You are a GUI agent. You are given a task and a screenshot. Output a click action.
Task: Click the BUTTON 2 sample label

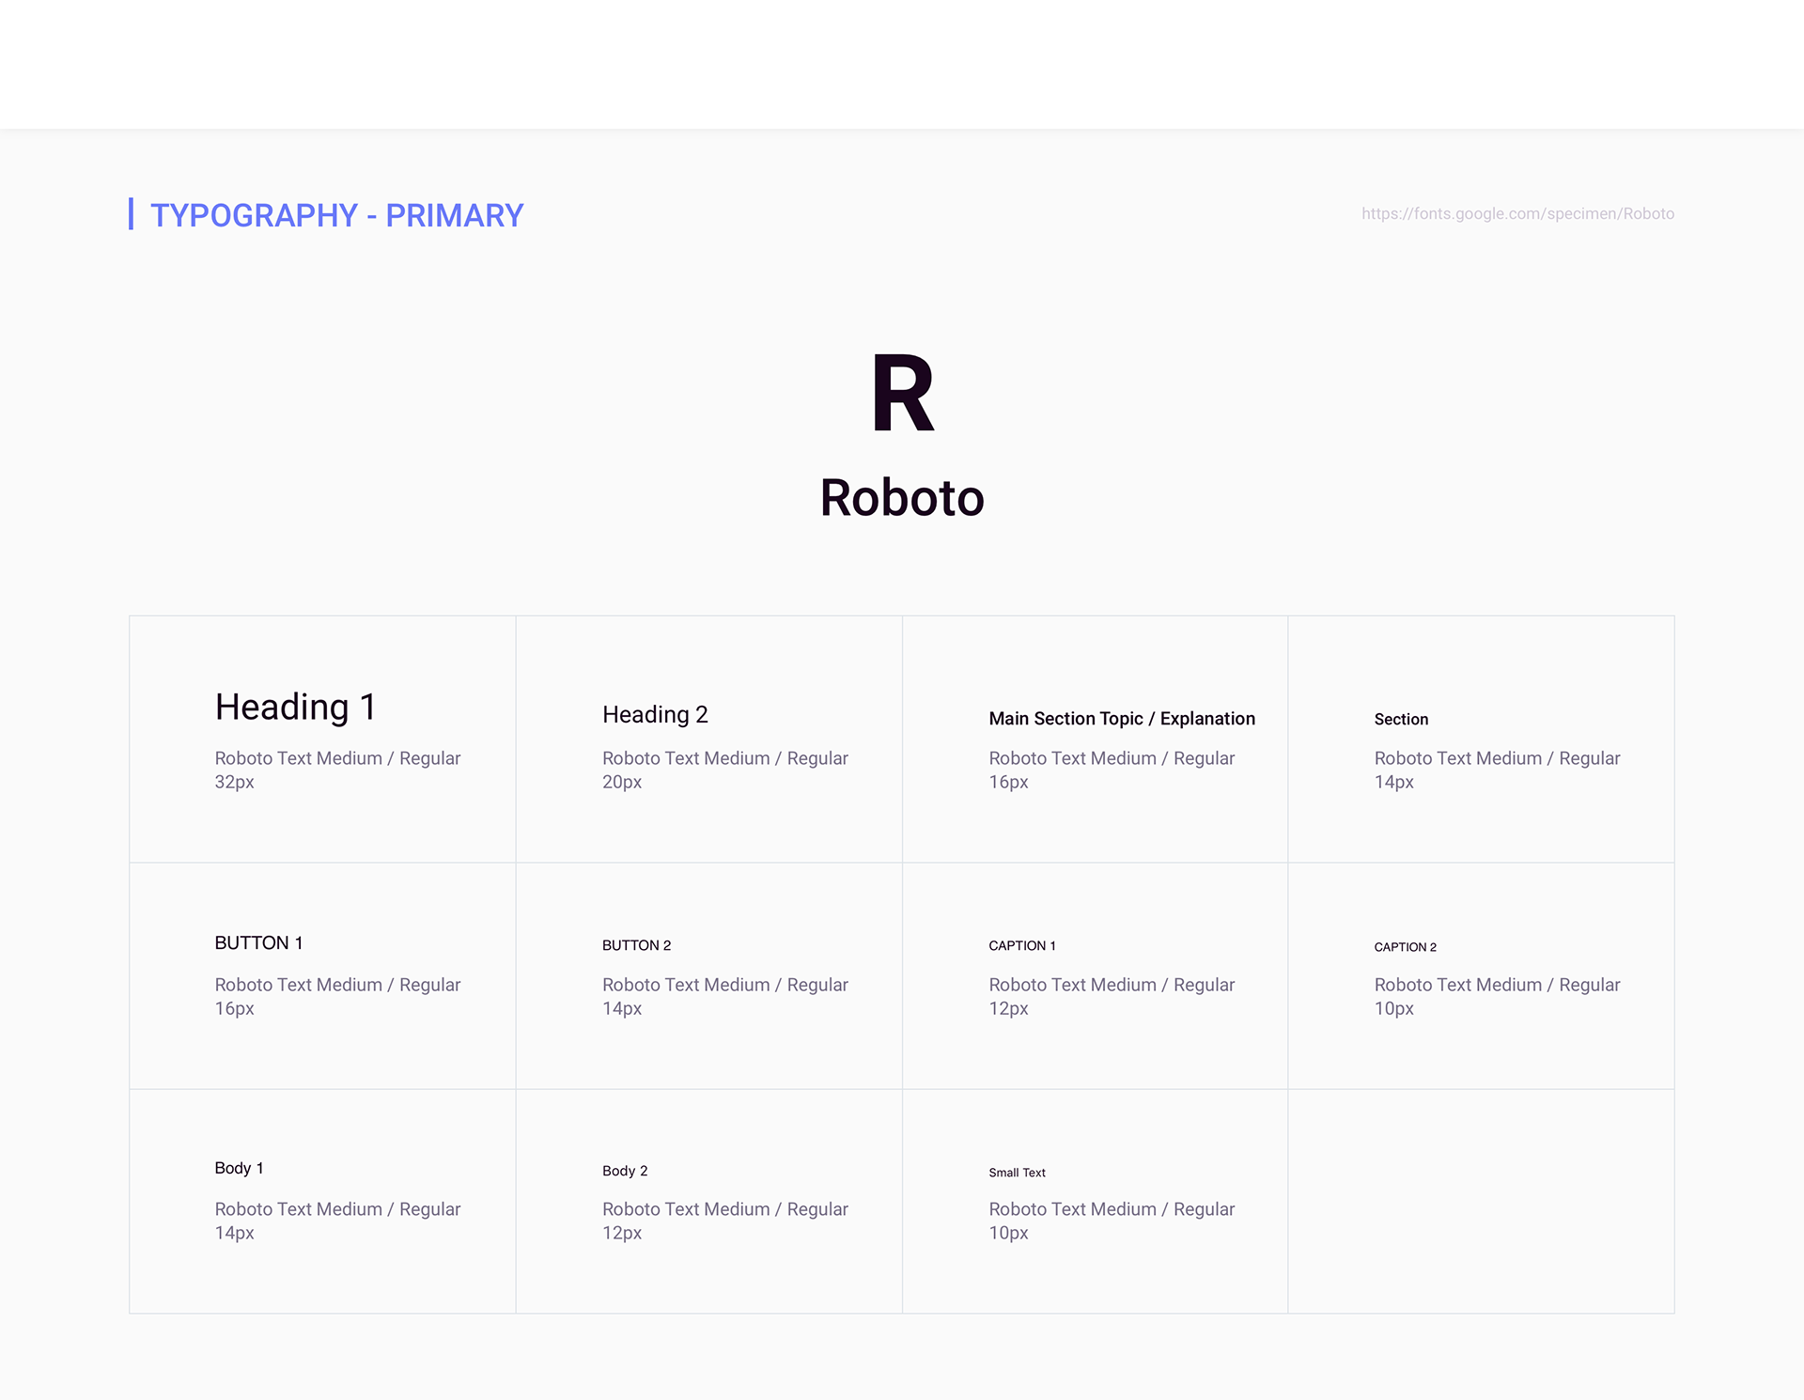point(637,945)
